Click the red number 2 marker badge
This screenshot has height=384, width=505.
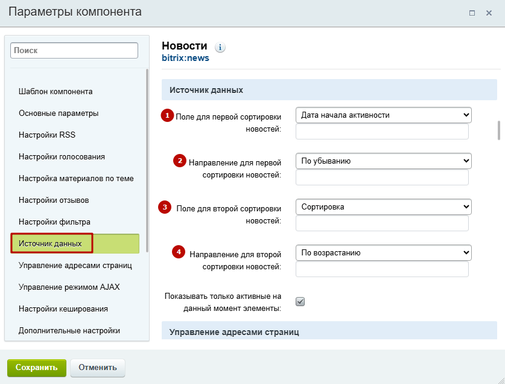click(x=180, y=161)
